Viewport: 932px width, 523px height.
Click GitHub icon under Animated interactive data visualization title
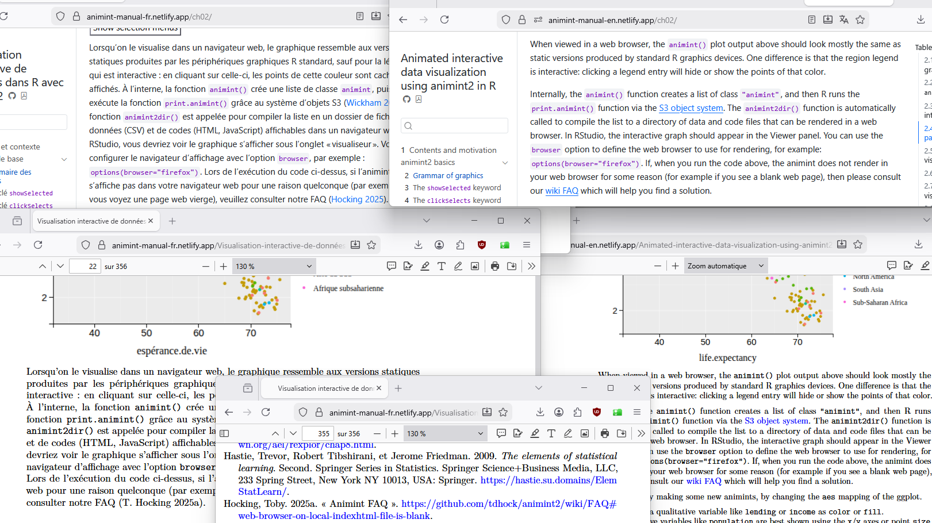click(x=406, y=99)
